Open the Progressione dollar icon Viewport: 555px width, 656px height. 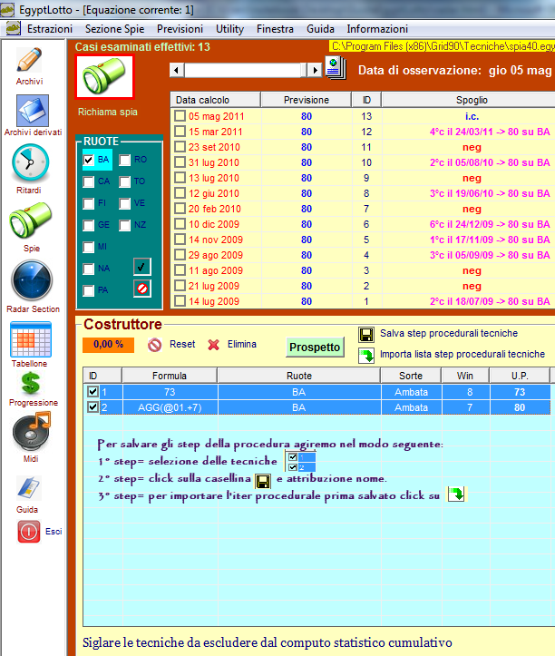pyautogui.click(x=31, y=383)
